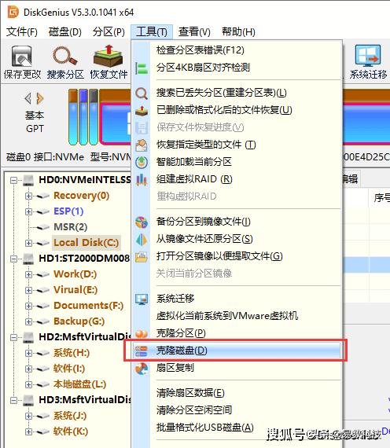Image resolution: width=390 pixels, height=448 pixels.
Task: Click the previous disk left arrow
Action: click(x=28, y=98)
